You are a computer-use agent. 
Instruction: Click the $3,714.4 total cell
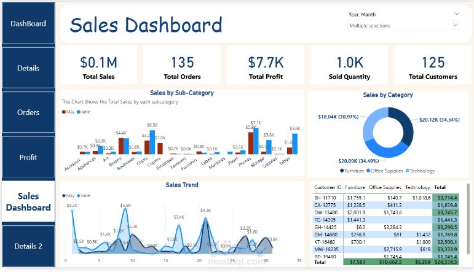tap(447, 198)
